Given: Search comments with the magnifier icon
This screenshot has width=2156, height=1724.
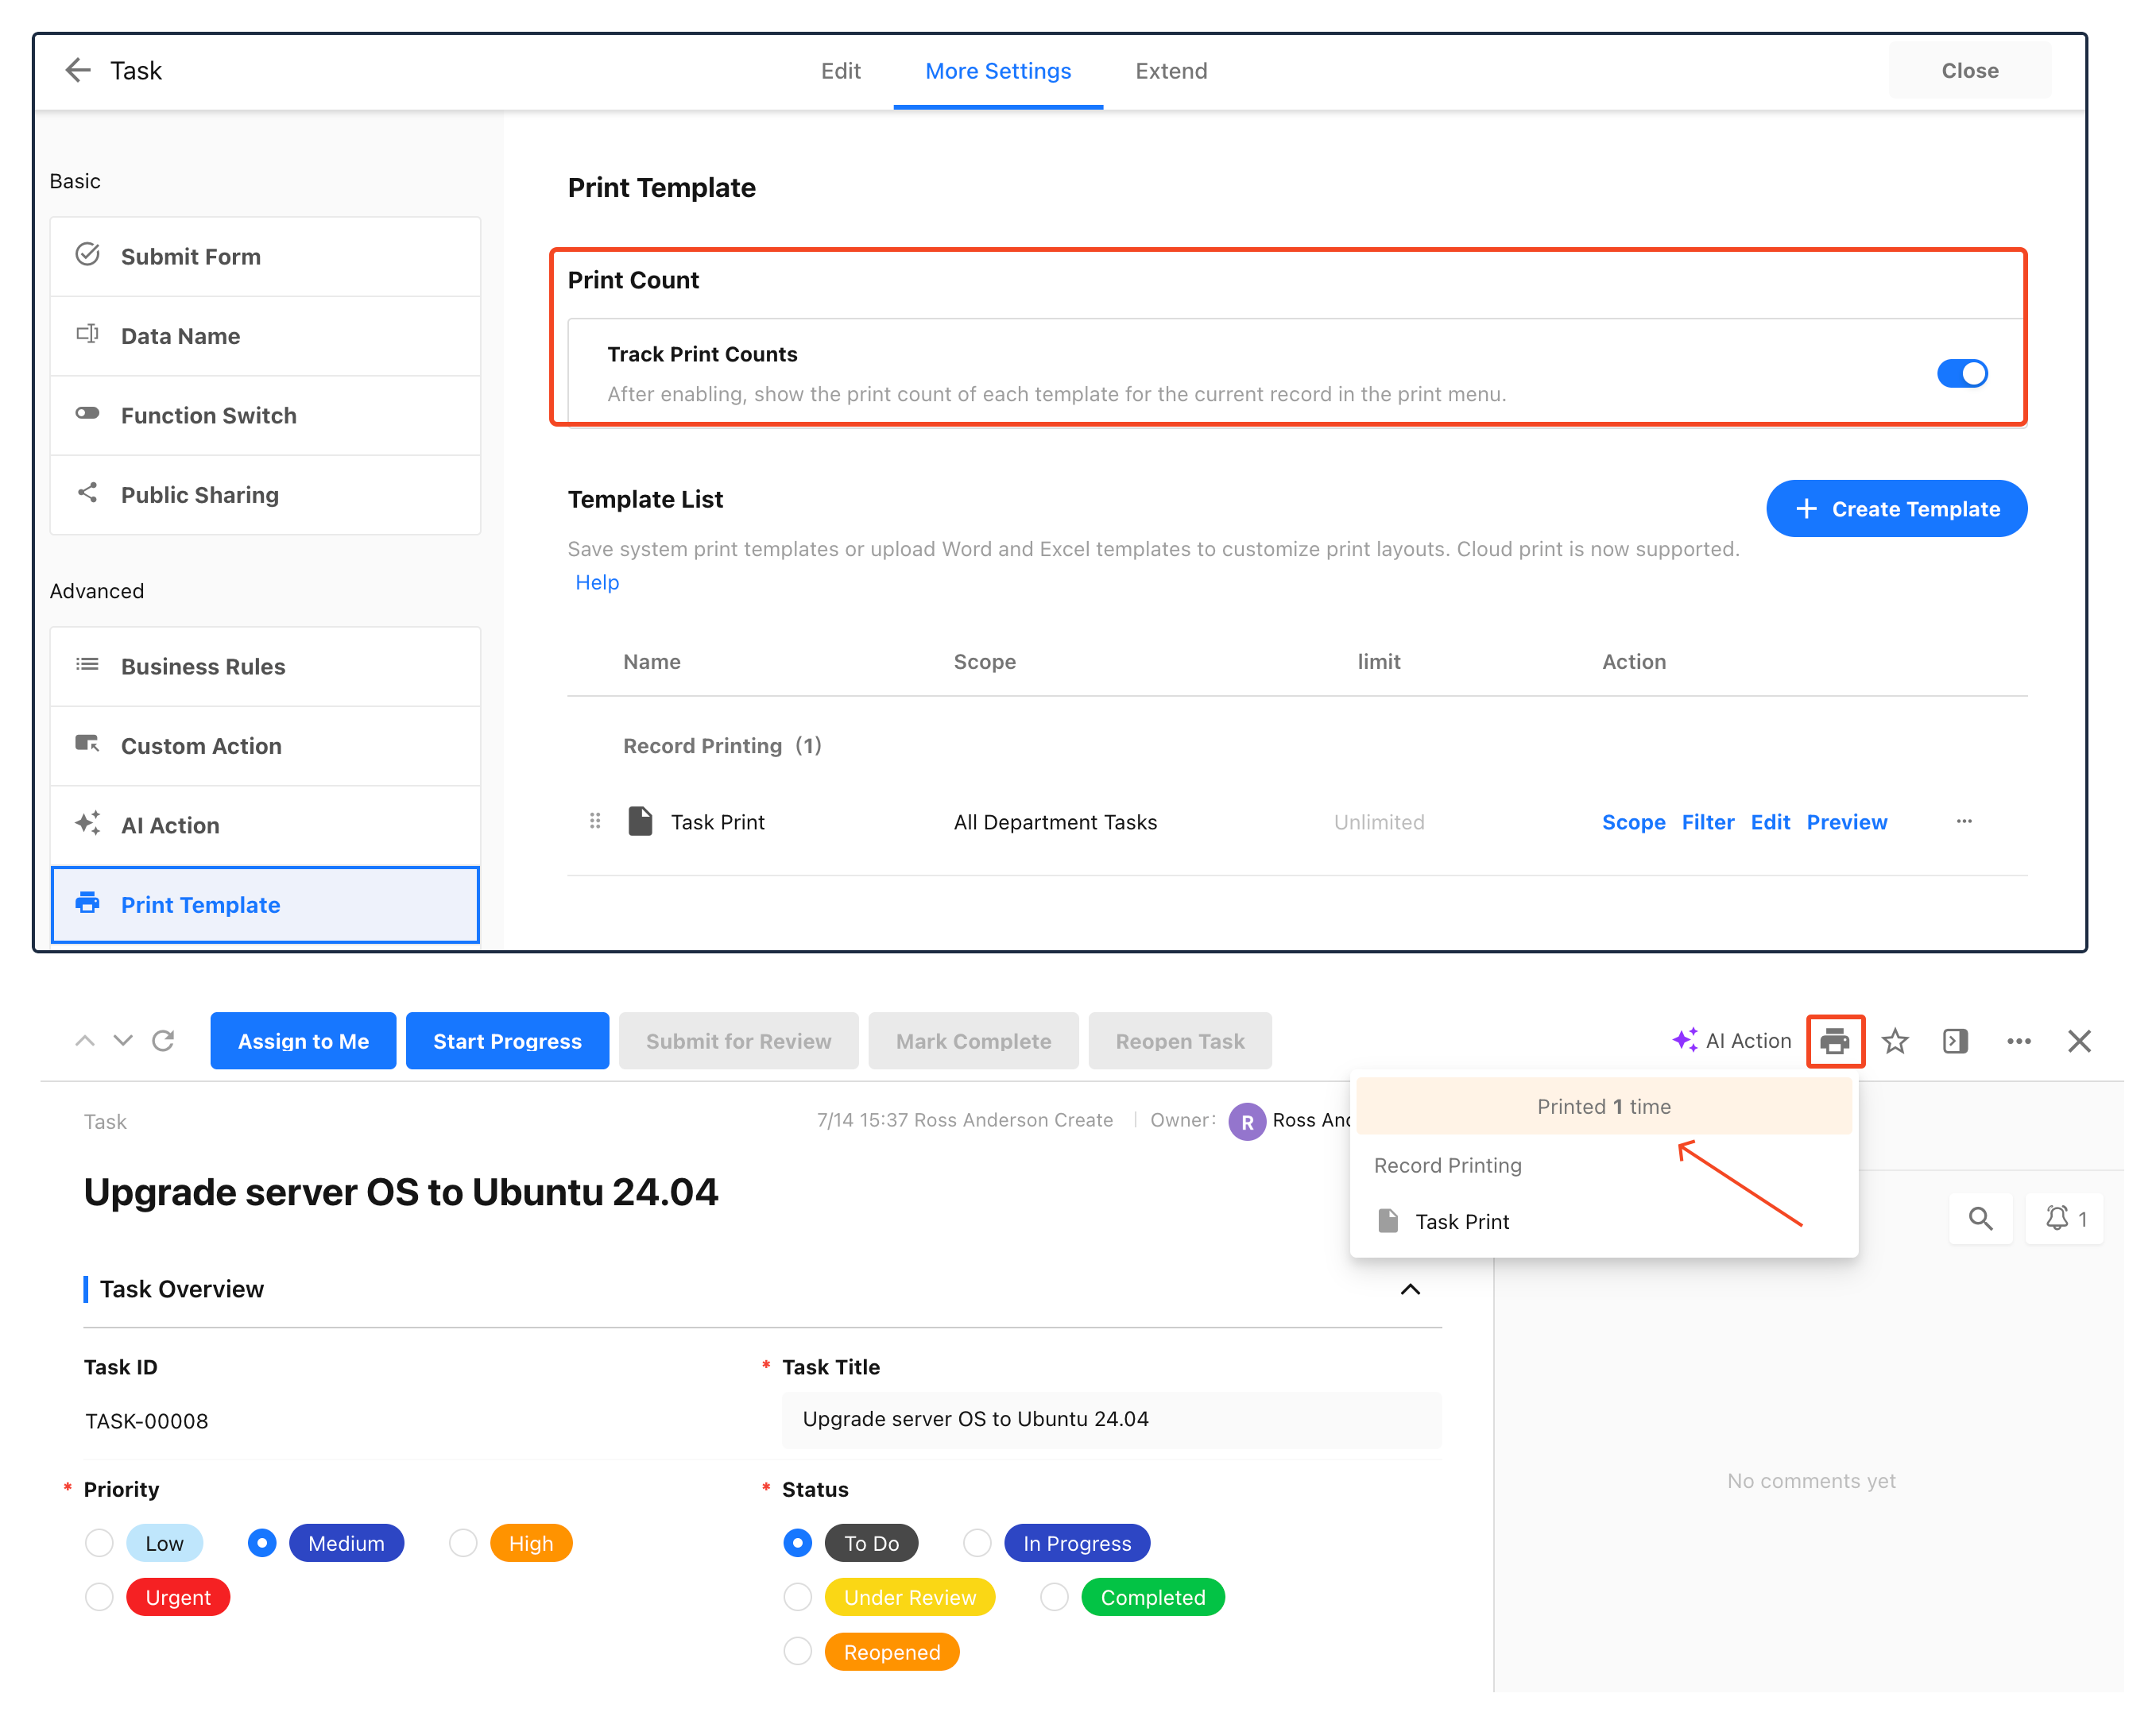Looking at the screenshot, I should coord(1980,1218).
